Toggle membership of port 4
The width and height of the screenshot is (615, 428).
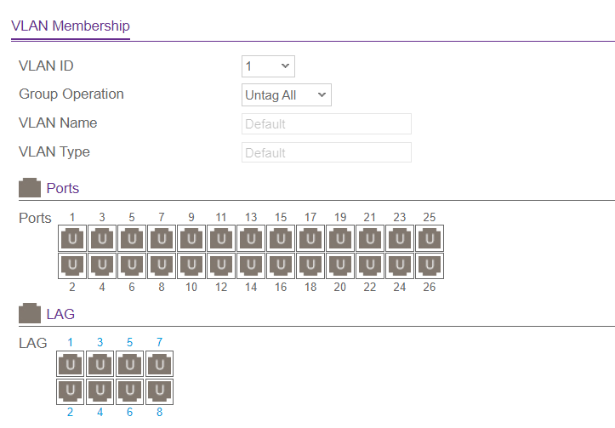(x=102, y=265)
